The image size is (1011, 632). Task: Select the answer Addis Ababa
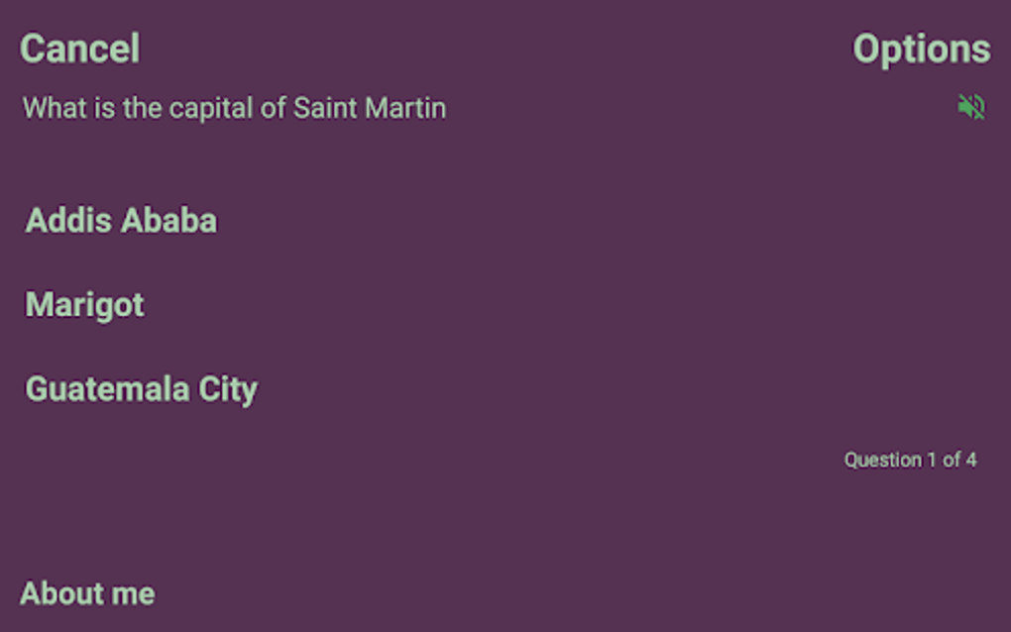pyautogui.click(x=121, y=220)
